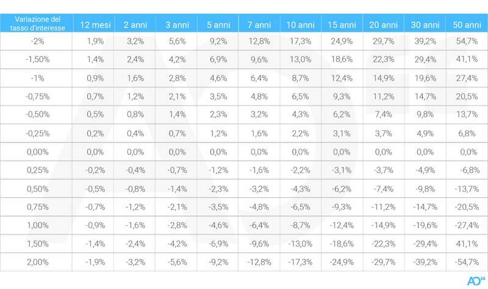Select the '5 anni' column header
This screenshot has height=289, width=488.
pos(217,24)
